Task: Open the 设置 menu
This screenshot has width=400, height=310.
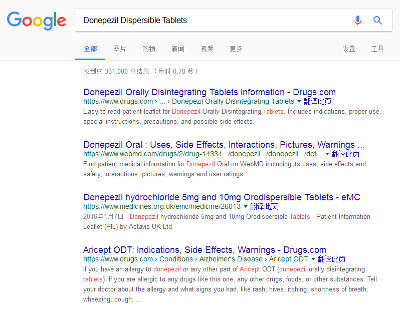Action: (x=349, y=49)
